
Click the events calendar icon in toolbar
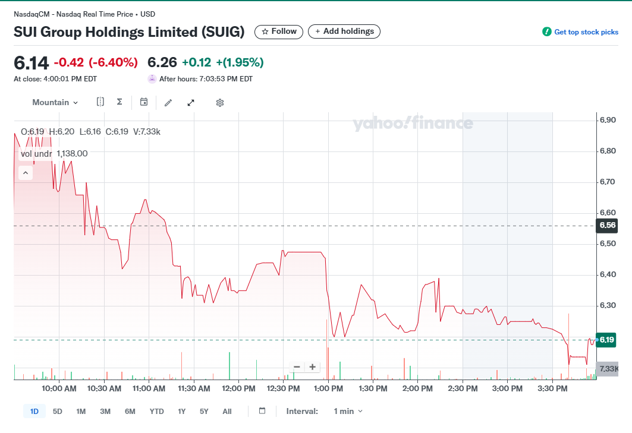point(144,102)
